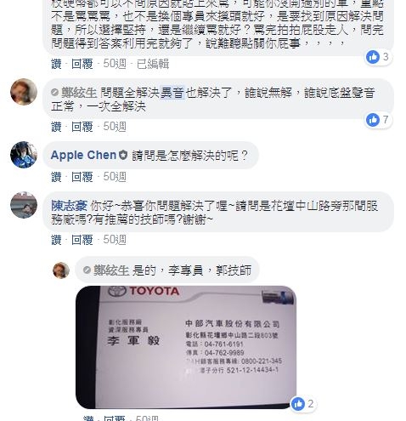406x421 pixels.
Task: Like the 問題全解決 comment by 鄭紋生
Action: (56, 127)
